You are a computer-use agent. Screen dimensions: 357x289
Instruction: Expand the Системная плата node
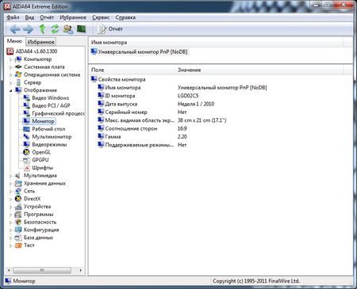click(x=10, y=67)
